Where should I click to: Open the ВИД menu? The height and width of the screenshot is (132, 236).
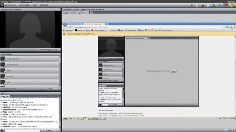35,5
